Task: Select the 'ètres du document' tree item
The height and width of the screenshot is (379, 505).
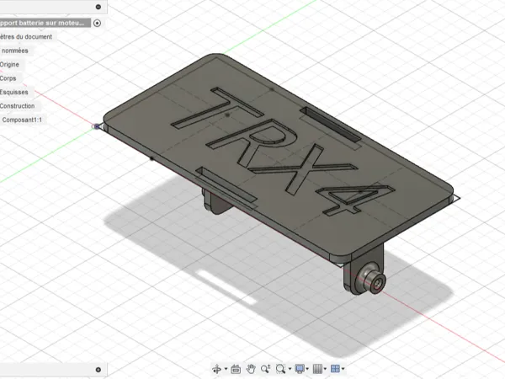Action: pyautogui.click(x=26, y=37)
